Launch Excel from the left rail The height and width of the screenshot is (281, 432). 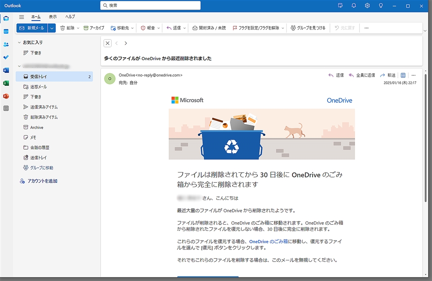click(6, 83)
